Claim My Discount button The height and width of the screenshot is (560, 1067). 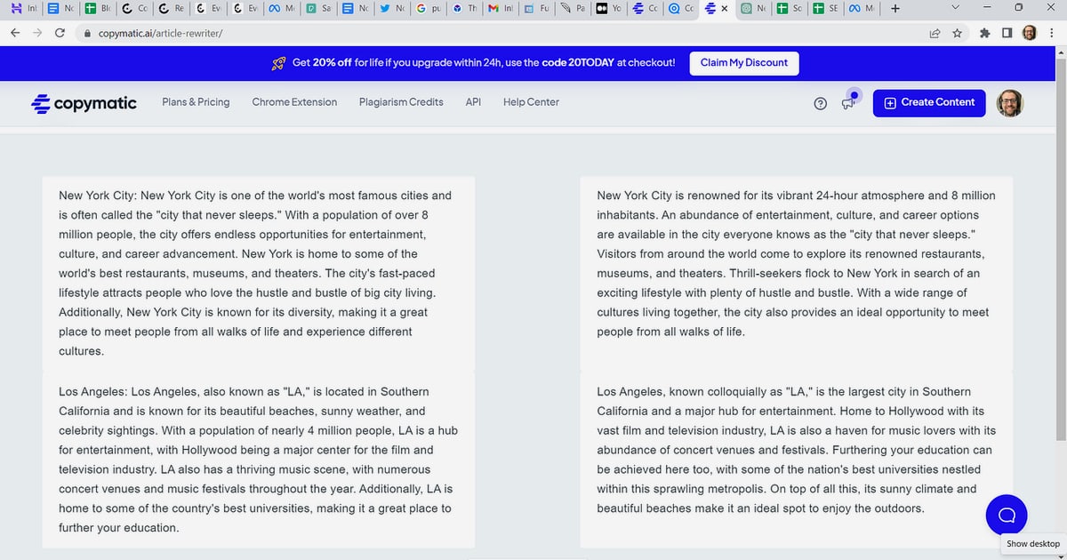click(744, 63)
